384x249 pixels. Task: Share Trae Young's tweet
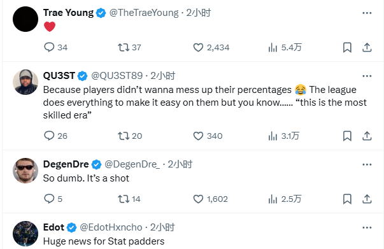(x=367, y=47)
